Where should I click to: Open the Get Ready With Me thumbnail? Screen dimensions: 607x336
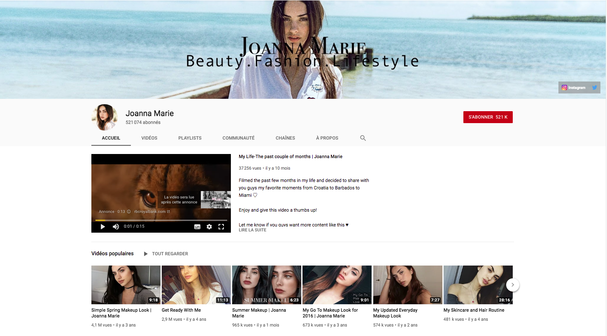click(x=196, y=285)
